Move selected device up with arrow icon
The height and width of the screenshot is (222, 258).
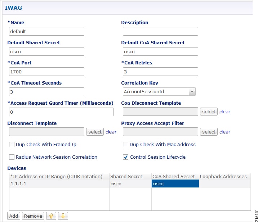pyautogui.click(x=51, y=216)
